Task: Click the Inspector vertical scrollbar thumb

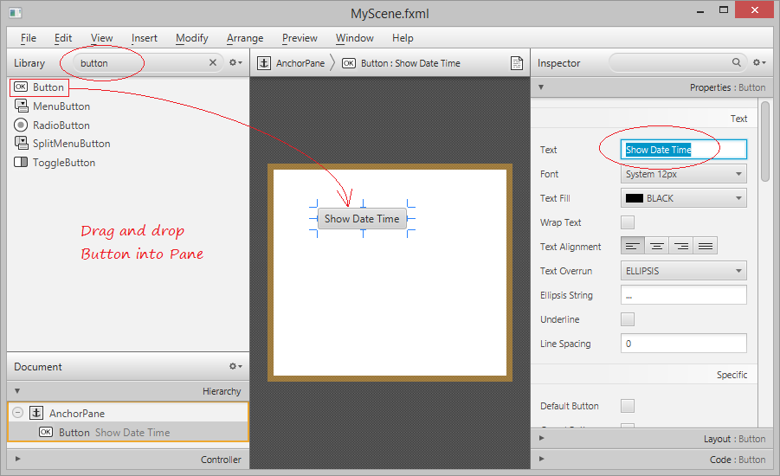Action: pyautogui.click(x=765, y=141)
